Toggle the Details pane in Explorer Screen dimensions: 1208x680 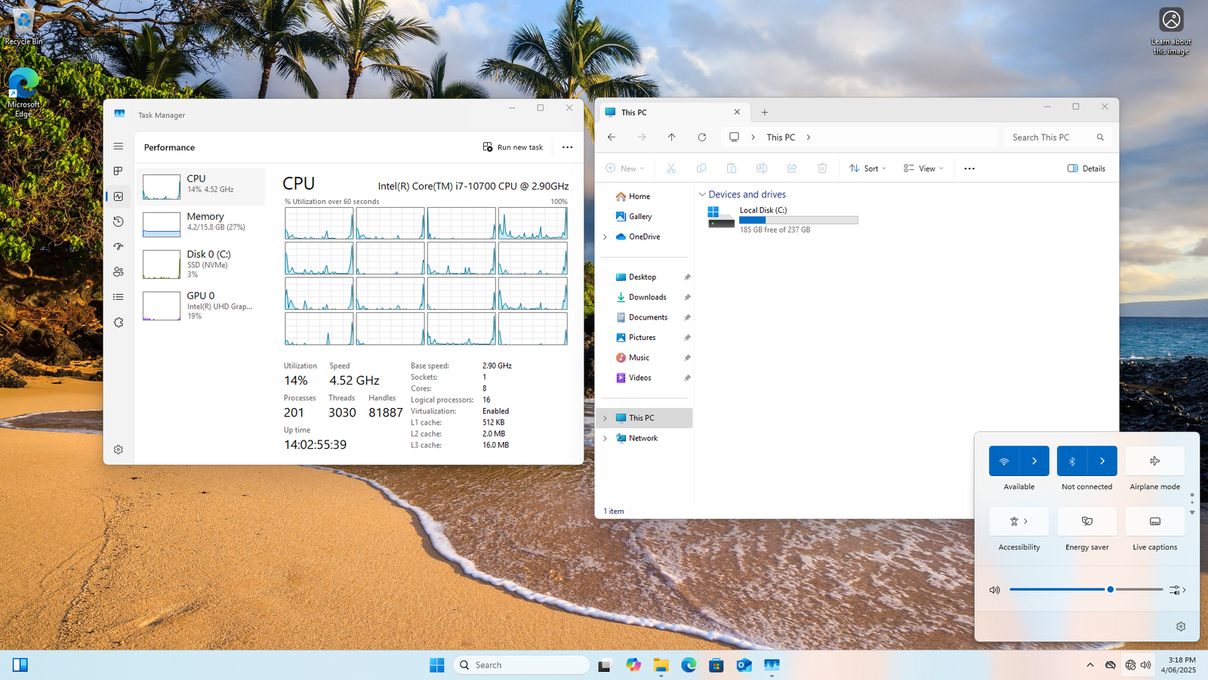pyautogui.click(x=1086, y=168)
